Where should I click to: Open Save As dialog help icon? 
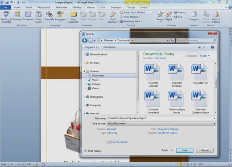pos(212,47)
